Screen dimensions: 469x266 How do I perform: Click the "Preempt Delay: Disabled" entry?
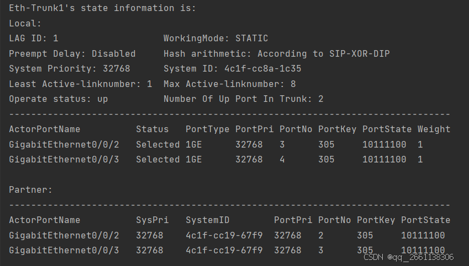pyautogui.click(x=72, y=54)
